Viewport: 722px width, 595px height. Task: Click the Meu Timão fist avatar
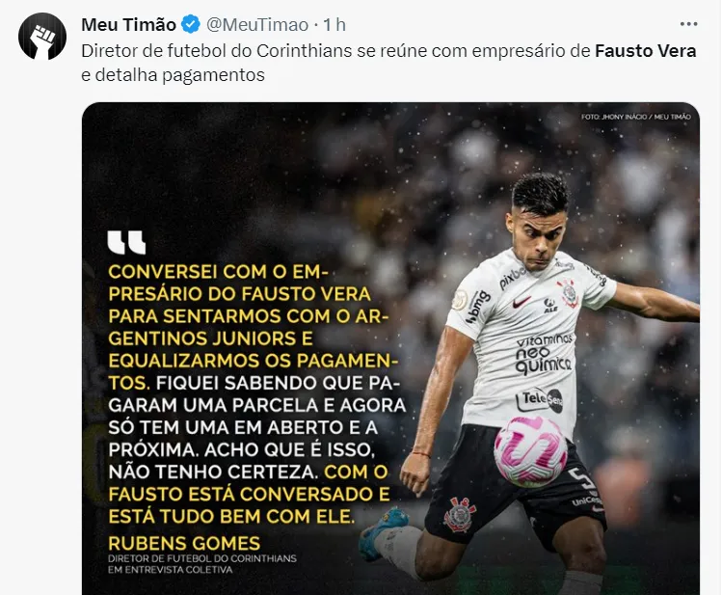click(x=40, y=38)
